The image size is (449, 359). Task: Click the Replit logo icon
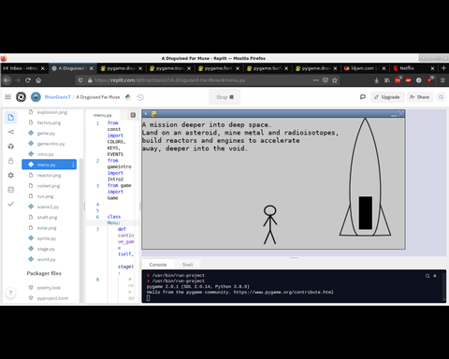click(x=21, y=97)
